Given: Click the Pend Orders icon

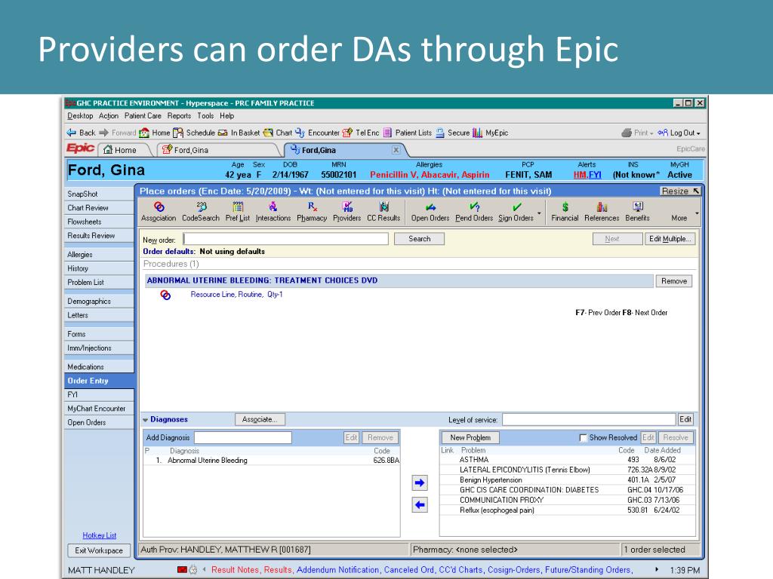Looking at the screenshot, I should click(474, 212).
